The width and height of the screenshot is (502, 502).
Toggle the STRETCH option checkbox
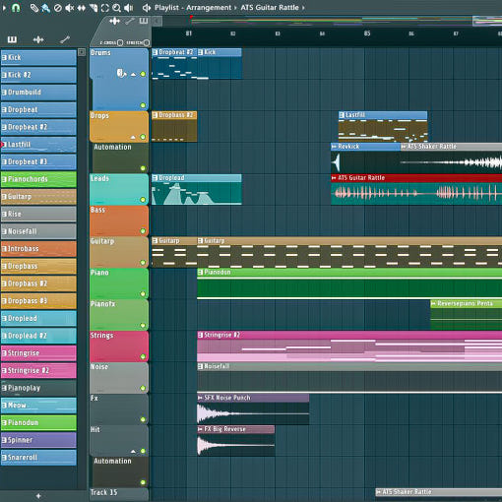[147, 42]
